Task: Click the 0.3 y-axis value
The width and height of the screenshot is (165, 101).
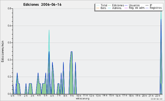Action: (x=9, y=60)
